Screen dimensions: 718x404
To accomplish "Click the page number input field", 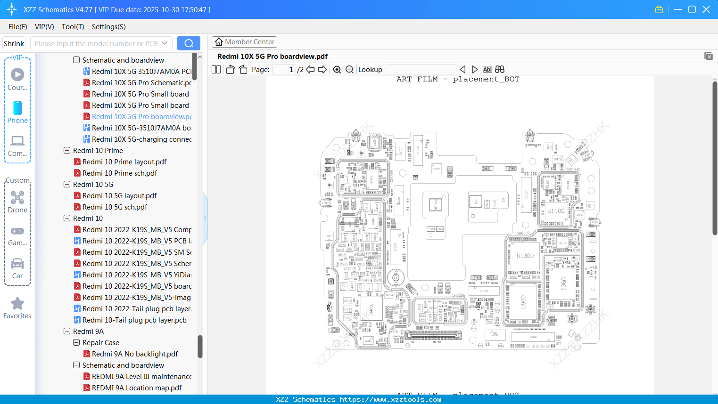I will tap(283, 69).
